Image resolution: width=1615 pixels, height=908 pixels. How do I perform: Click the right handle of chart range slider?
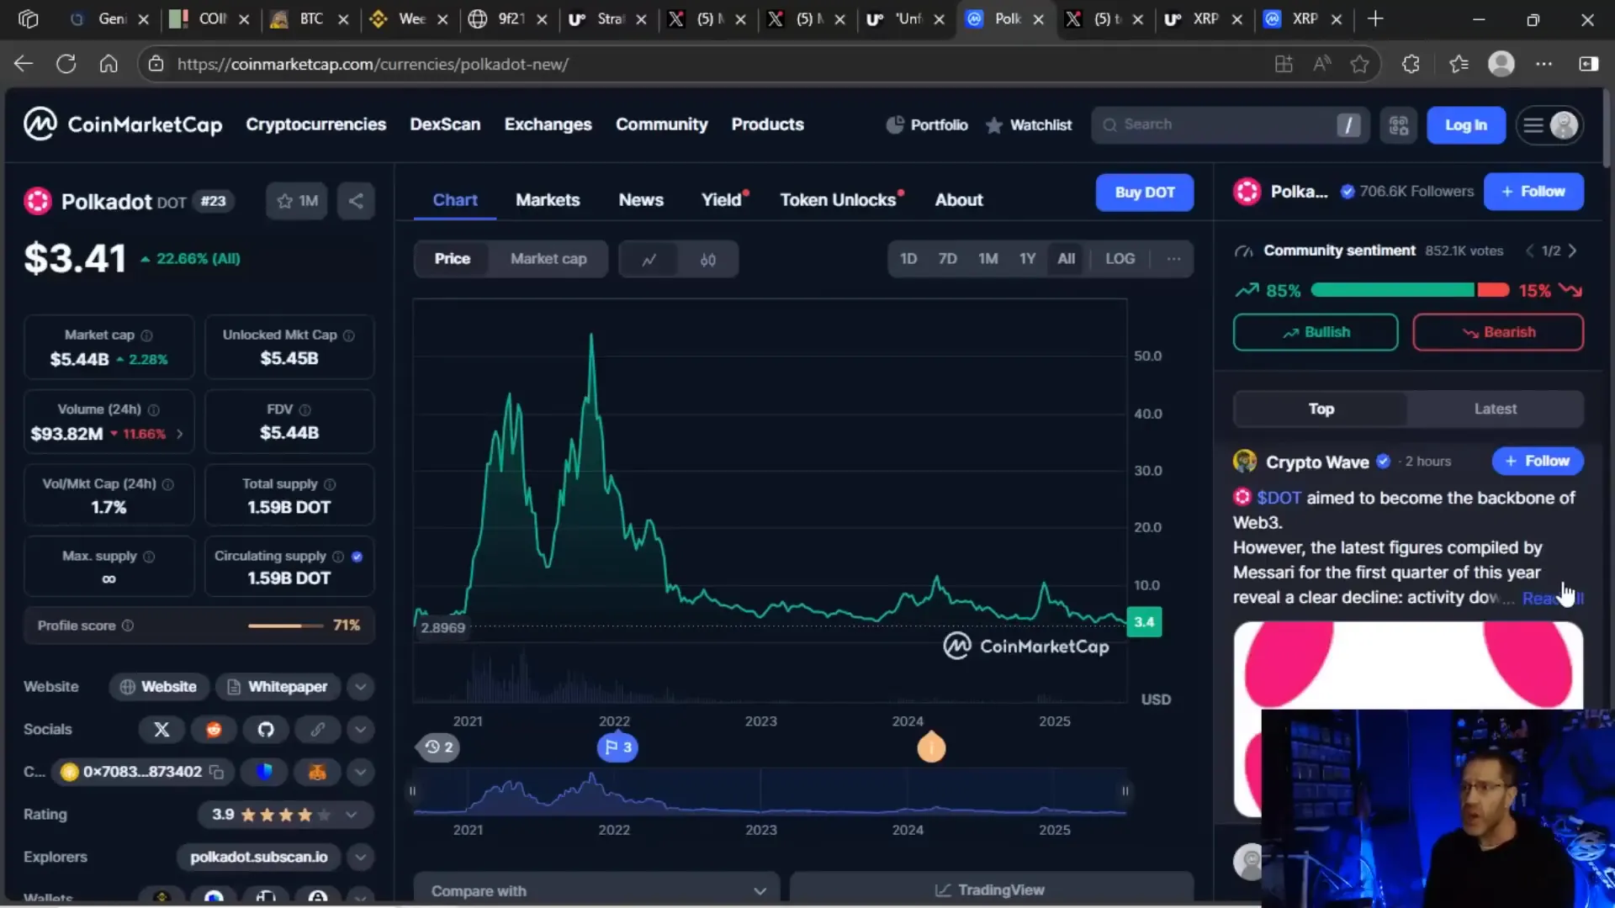[1125, 790]
